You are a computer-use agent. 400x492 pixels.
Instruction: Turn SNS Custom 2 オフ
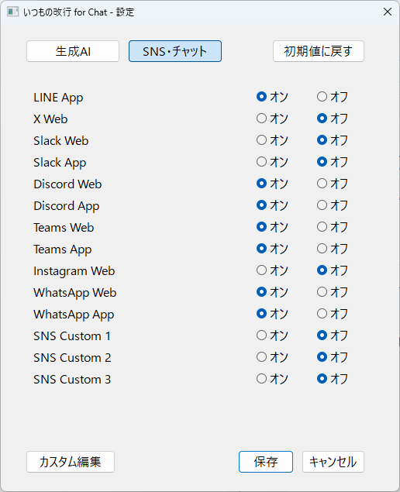(x=333, y=357)
